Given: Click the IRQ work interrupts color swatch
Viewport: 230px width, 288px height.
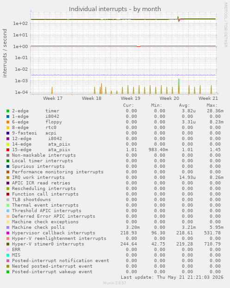Looking at the screenshot, I should [8, 178].
